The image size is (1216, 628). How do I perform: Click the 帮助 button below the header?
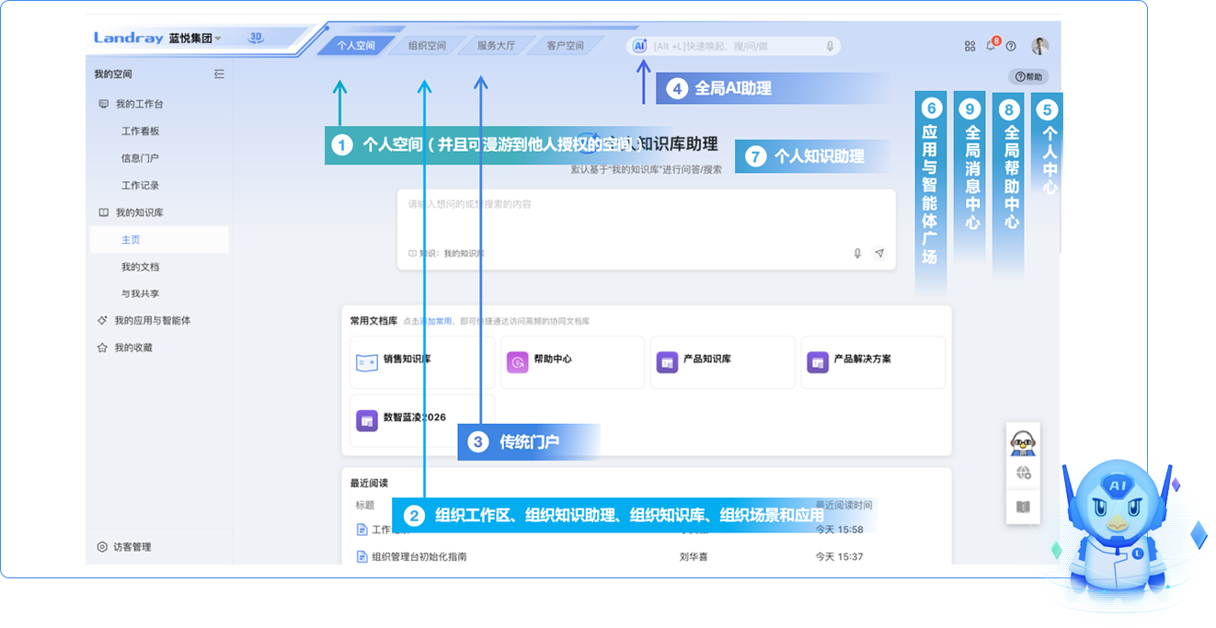point(1028,77)
